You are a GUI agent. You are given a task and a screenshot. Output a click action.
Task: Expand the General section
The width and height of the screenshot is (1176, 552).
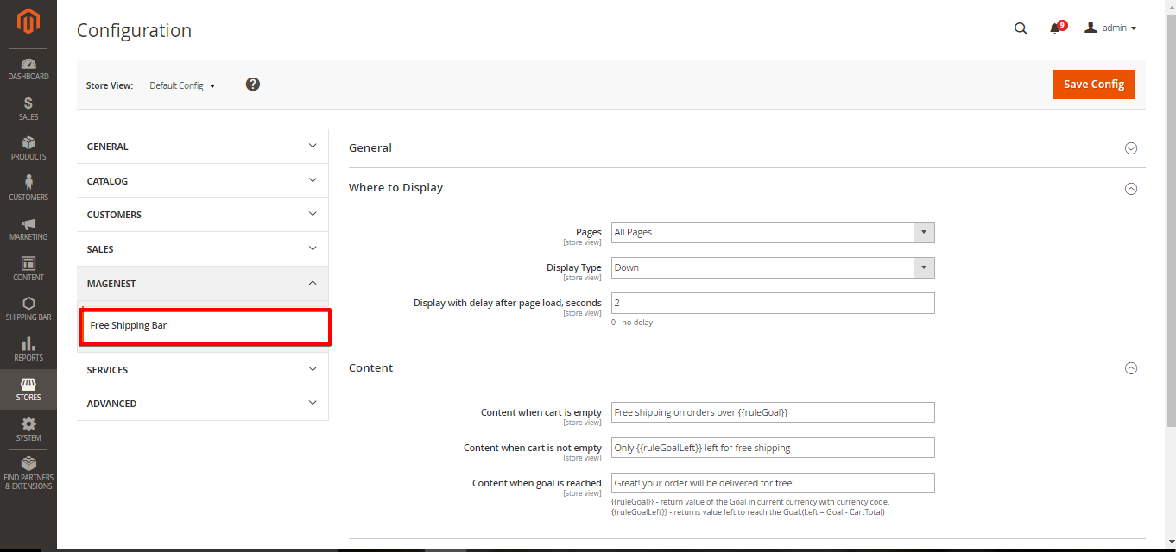point(1130,148)
